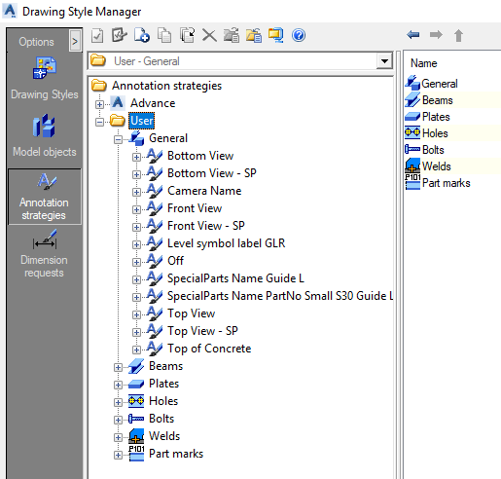This screenshot has height=479, width=501.
Task: Click the Holes icon in Name list
Action: click(x=412, y=132)
